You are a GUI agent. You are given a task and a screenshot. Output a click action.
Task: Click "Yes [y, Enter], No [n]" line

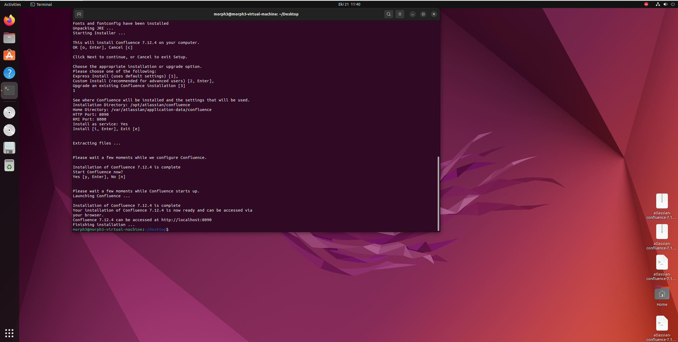(x=99, y=177)
